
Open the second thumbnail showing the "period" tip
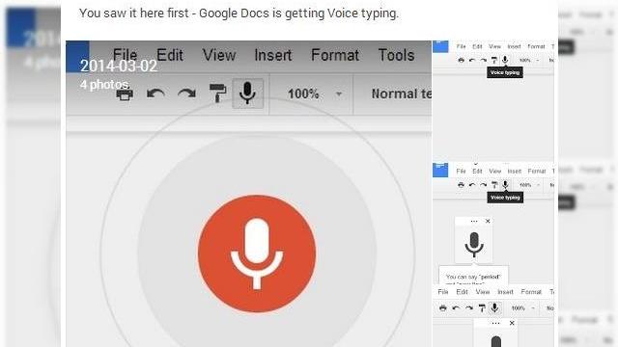(493, 223)
